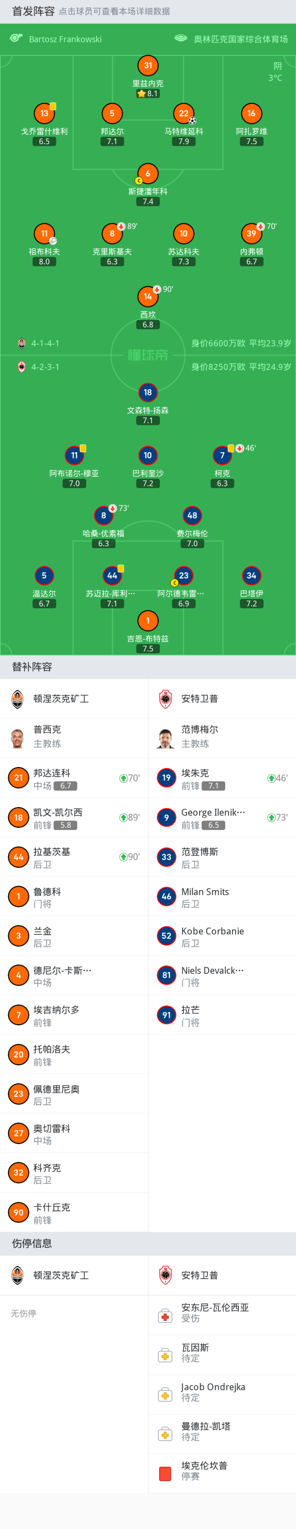
Task: Select substitute 埃朱克 row
Action: [x=222, y=778]
